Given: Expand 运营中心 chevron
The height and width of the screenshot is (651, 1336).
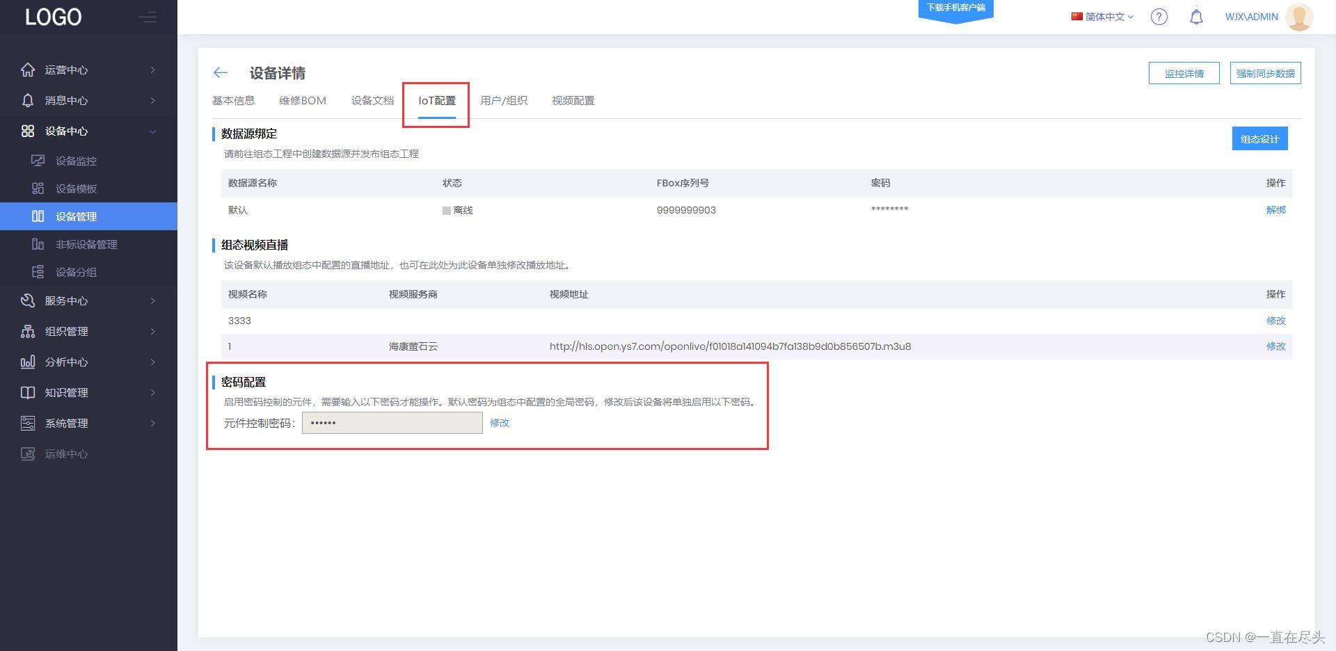Looking at the screenshot, I should click(152, 70).
